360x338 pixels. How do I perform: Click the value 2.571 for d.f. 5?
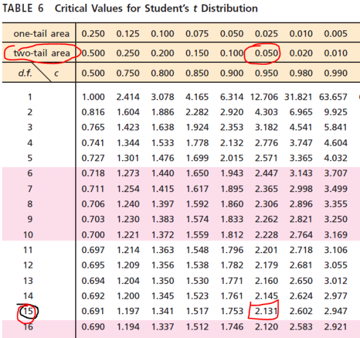[x=266, y=158]
